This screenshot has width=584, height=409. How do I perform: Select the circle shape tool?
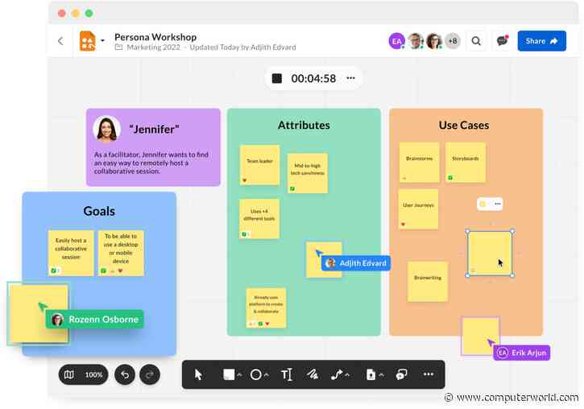tap(256, 374)
